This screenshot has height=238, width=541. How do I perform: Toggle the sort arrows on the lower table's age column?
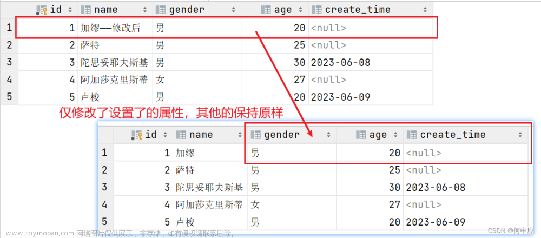395,135
